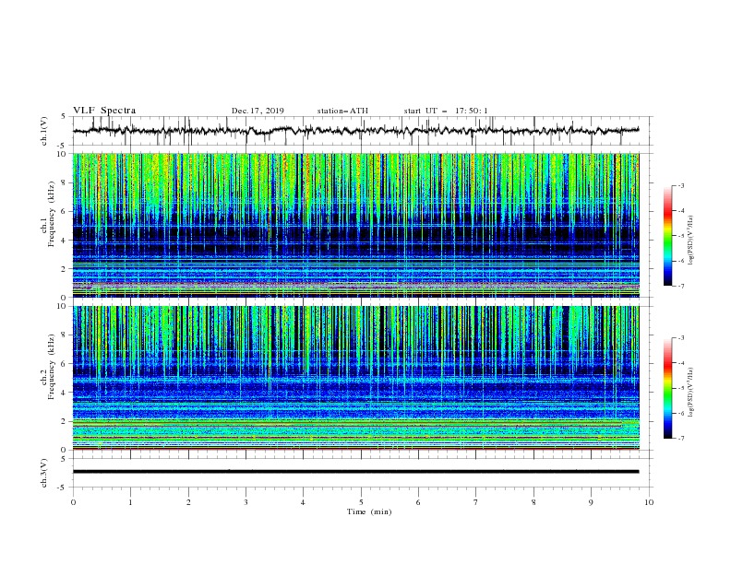The height and width of the screenshot is (564, 731).
Task: Click the time axis tick label '8'
Action: [533, 502]
